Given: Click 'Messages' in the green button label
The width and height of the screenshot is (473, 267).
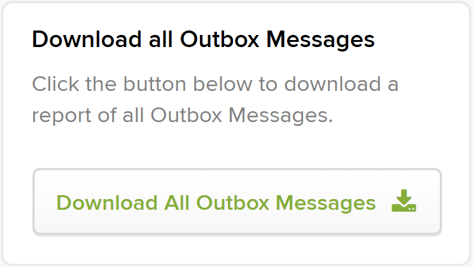Looking at the screenshot, I should click(x=326, y=203).
